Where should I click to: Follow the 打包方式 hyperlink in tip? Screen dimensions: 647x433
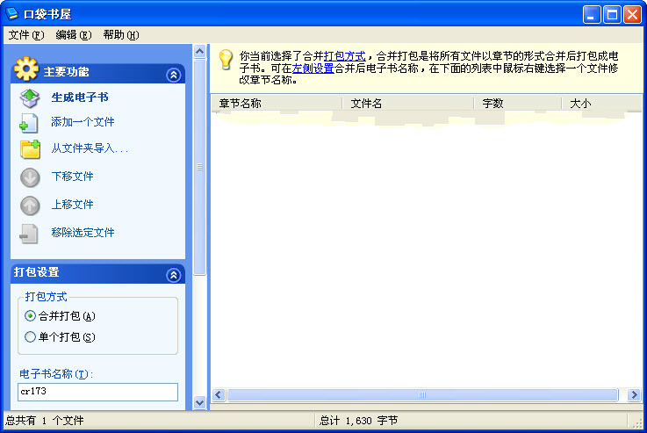point(344,56)
